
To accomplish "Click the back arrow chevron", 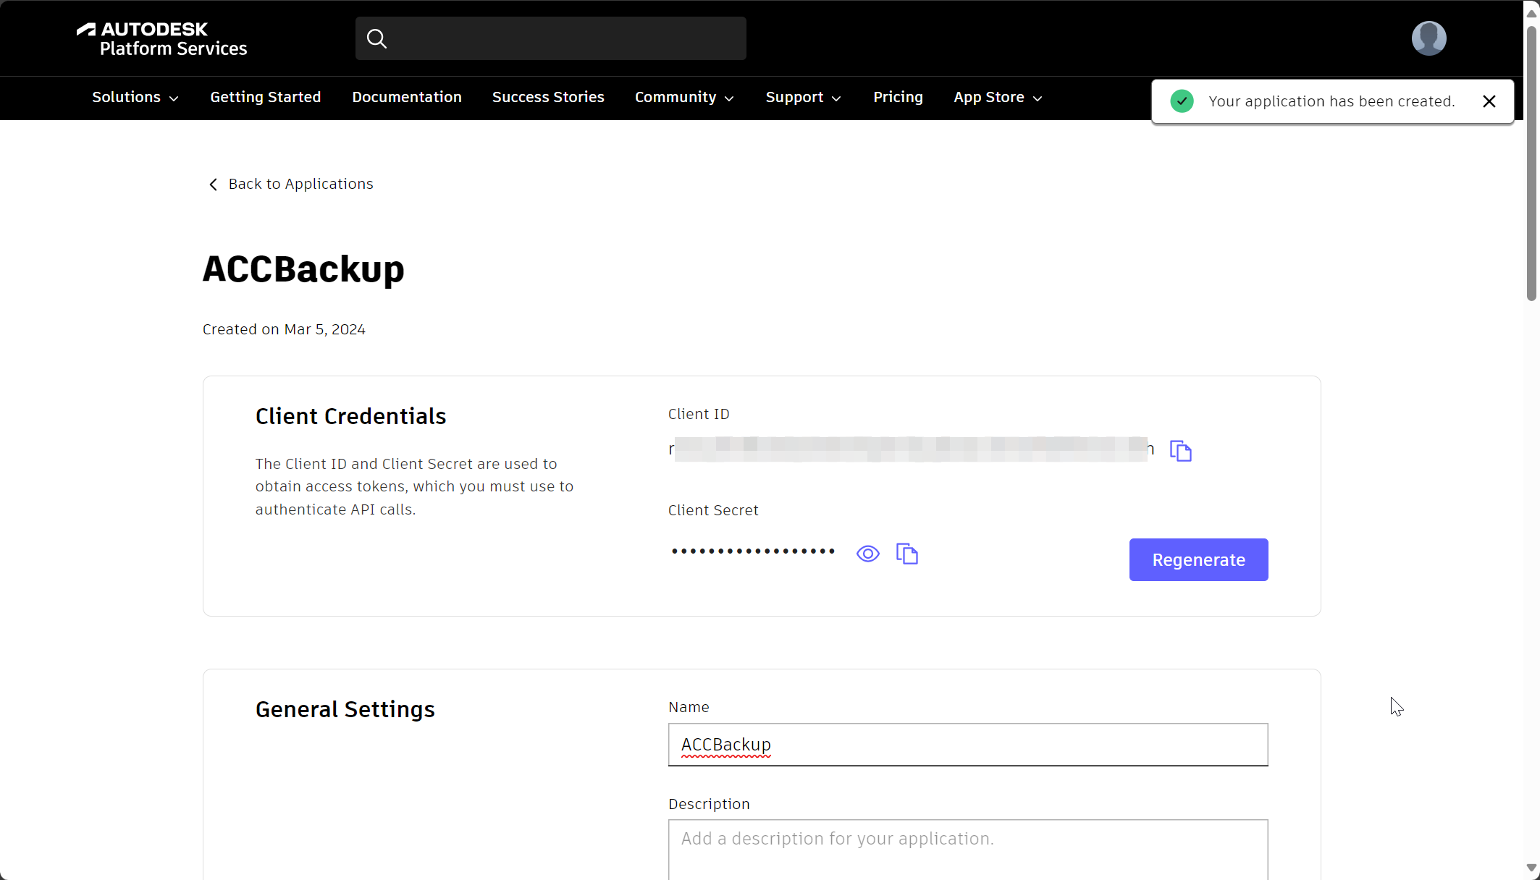I will (x=213, y=185).
